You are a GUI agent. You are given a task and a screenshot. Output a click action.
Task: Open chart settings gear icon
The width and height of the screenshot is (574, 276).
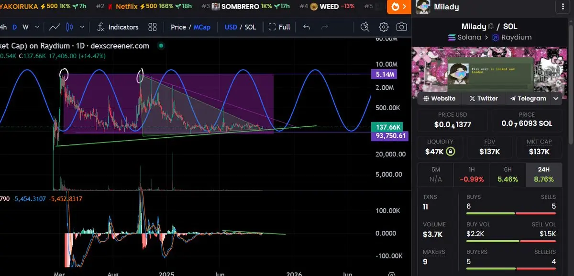[x=384, y=27]
